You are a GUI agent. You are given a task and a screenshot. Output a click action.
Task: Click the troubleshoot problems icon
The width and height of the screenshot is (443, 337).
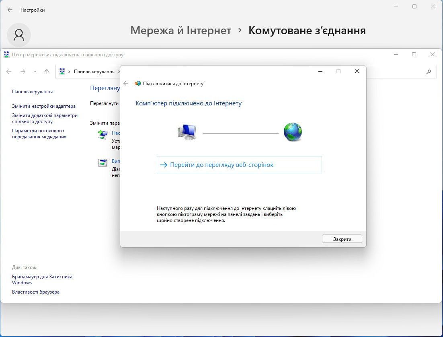point(103,162)
